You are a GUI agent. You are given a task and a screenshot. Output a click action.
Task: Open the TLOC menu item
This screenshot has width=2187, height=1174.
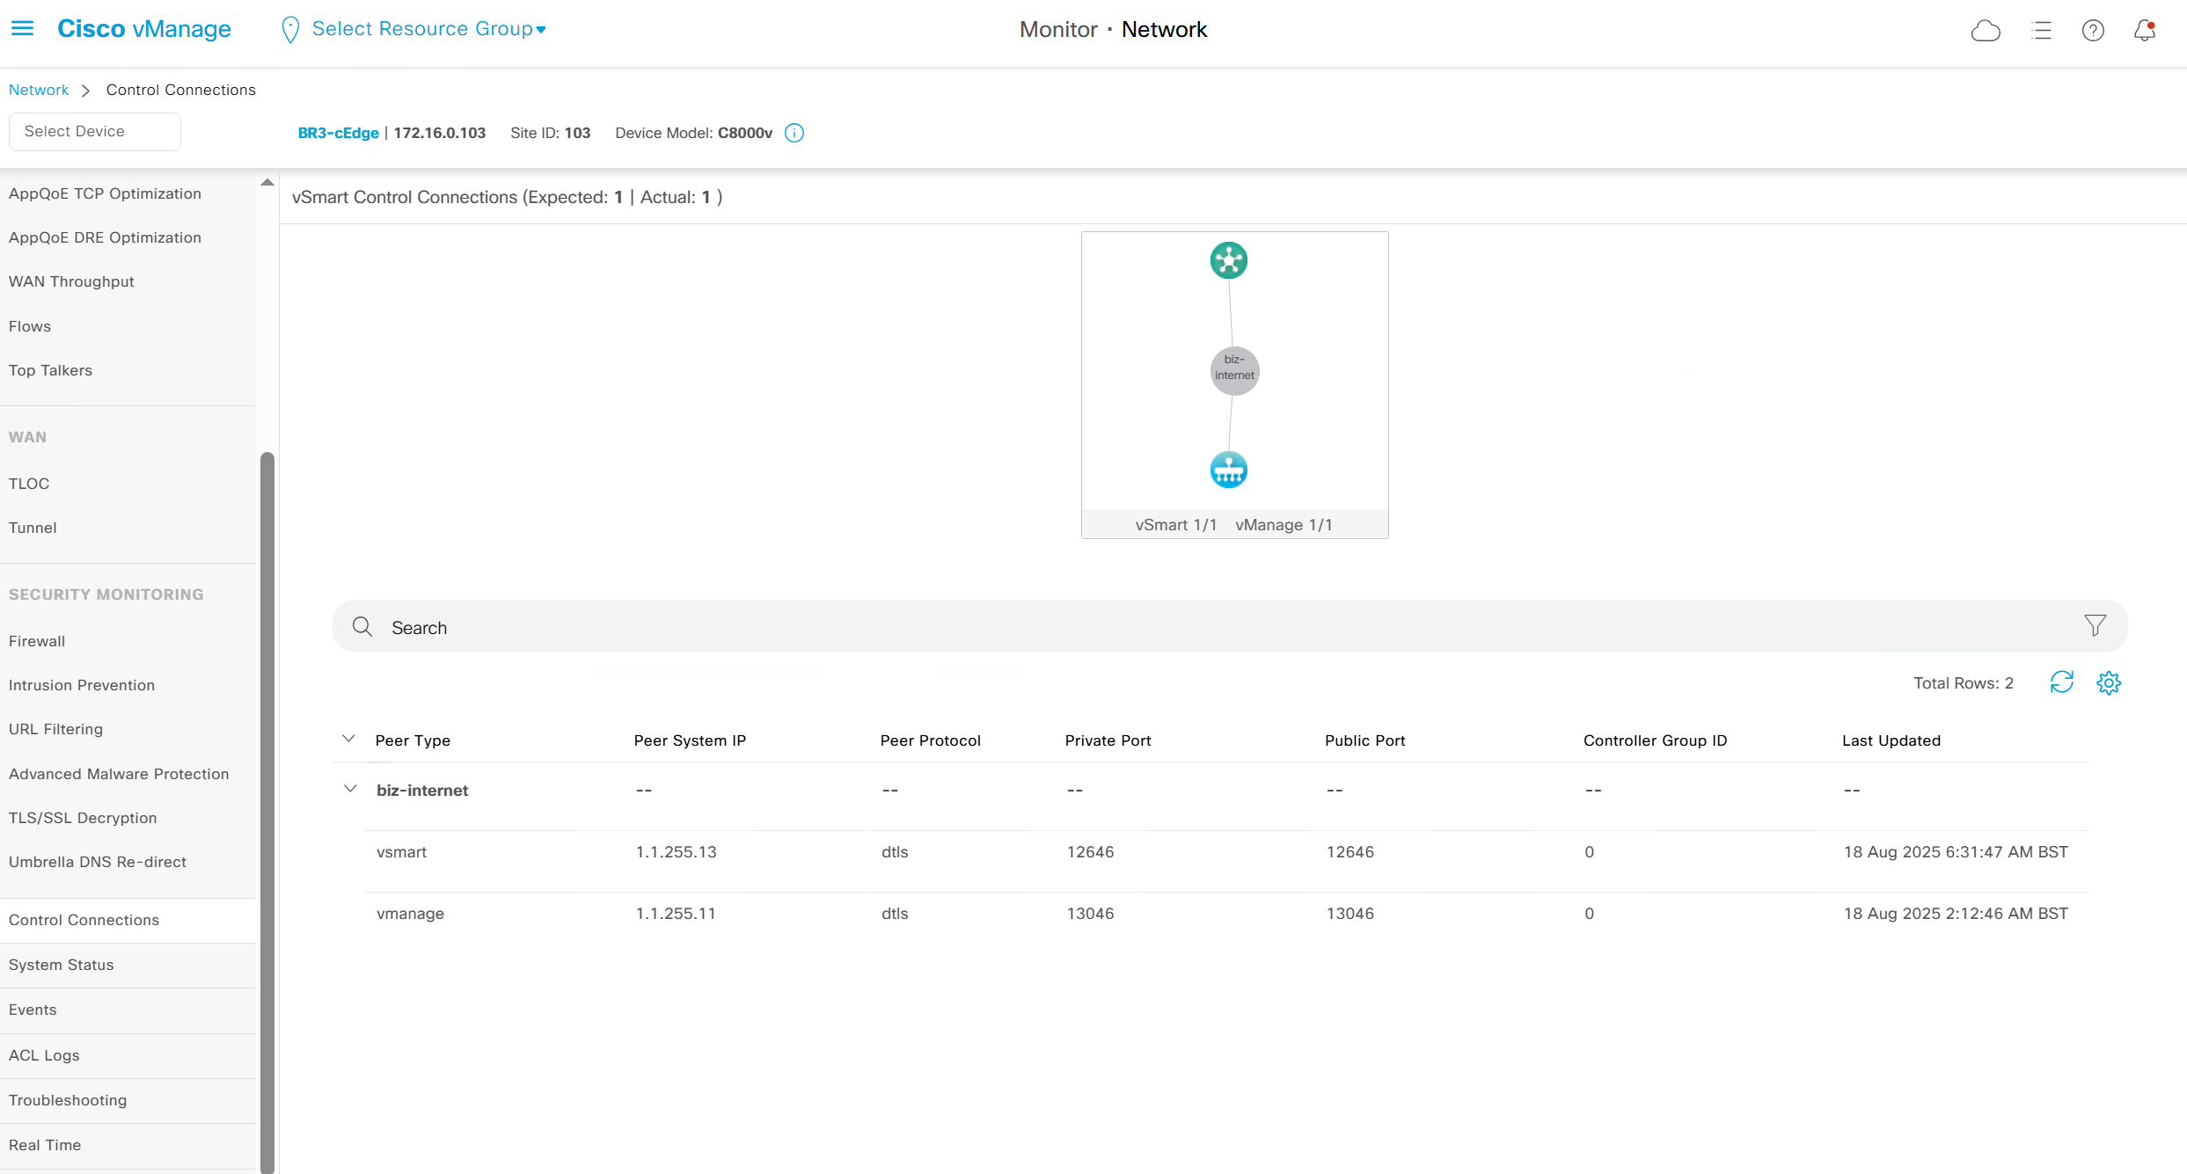coord(29,483)
